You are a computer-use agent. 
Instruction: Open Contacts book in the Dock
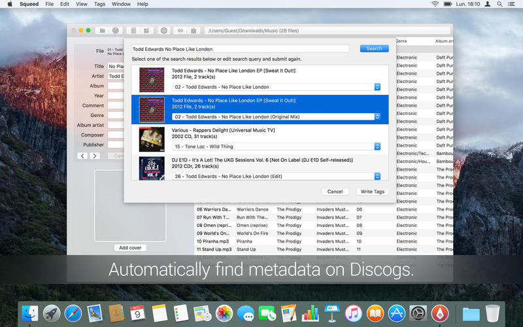[x=116, y=314]
